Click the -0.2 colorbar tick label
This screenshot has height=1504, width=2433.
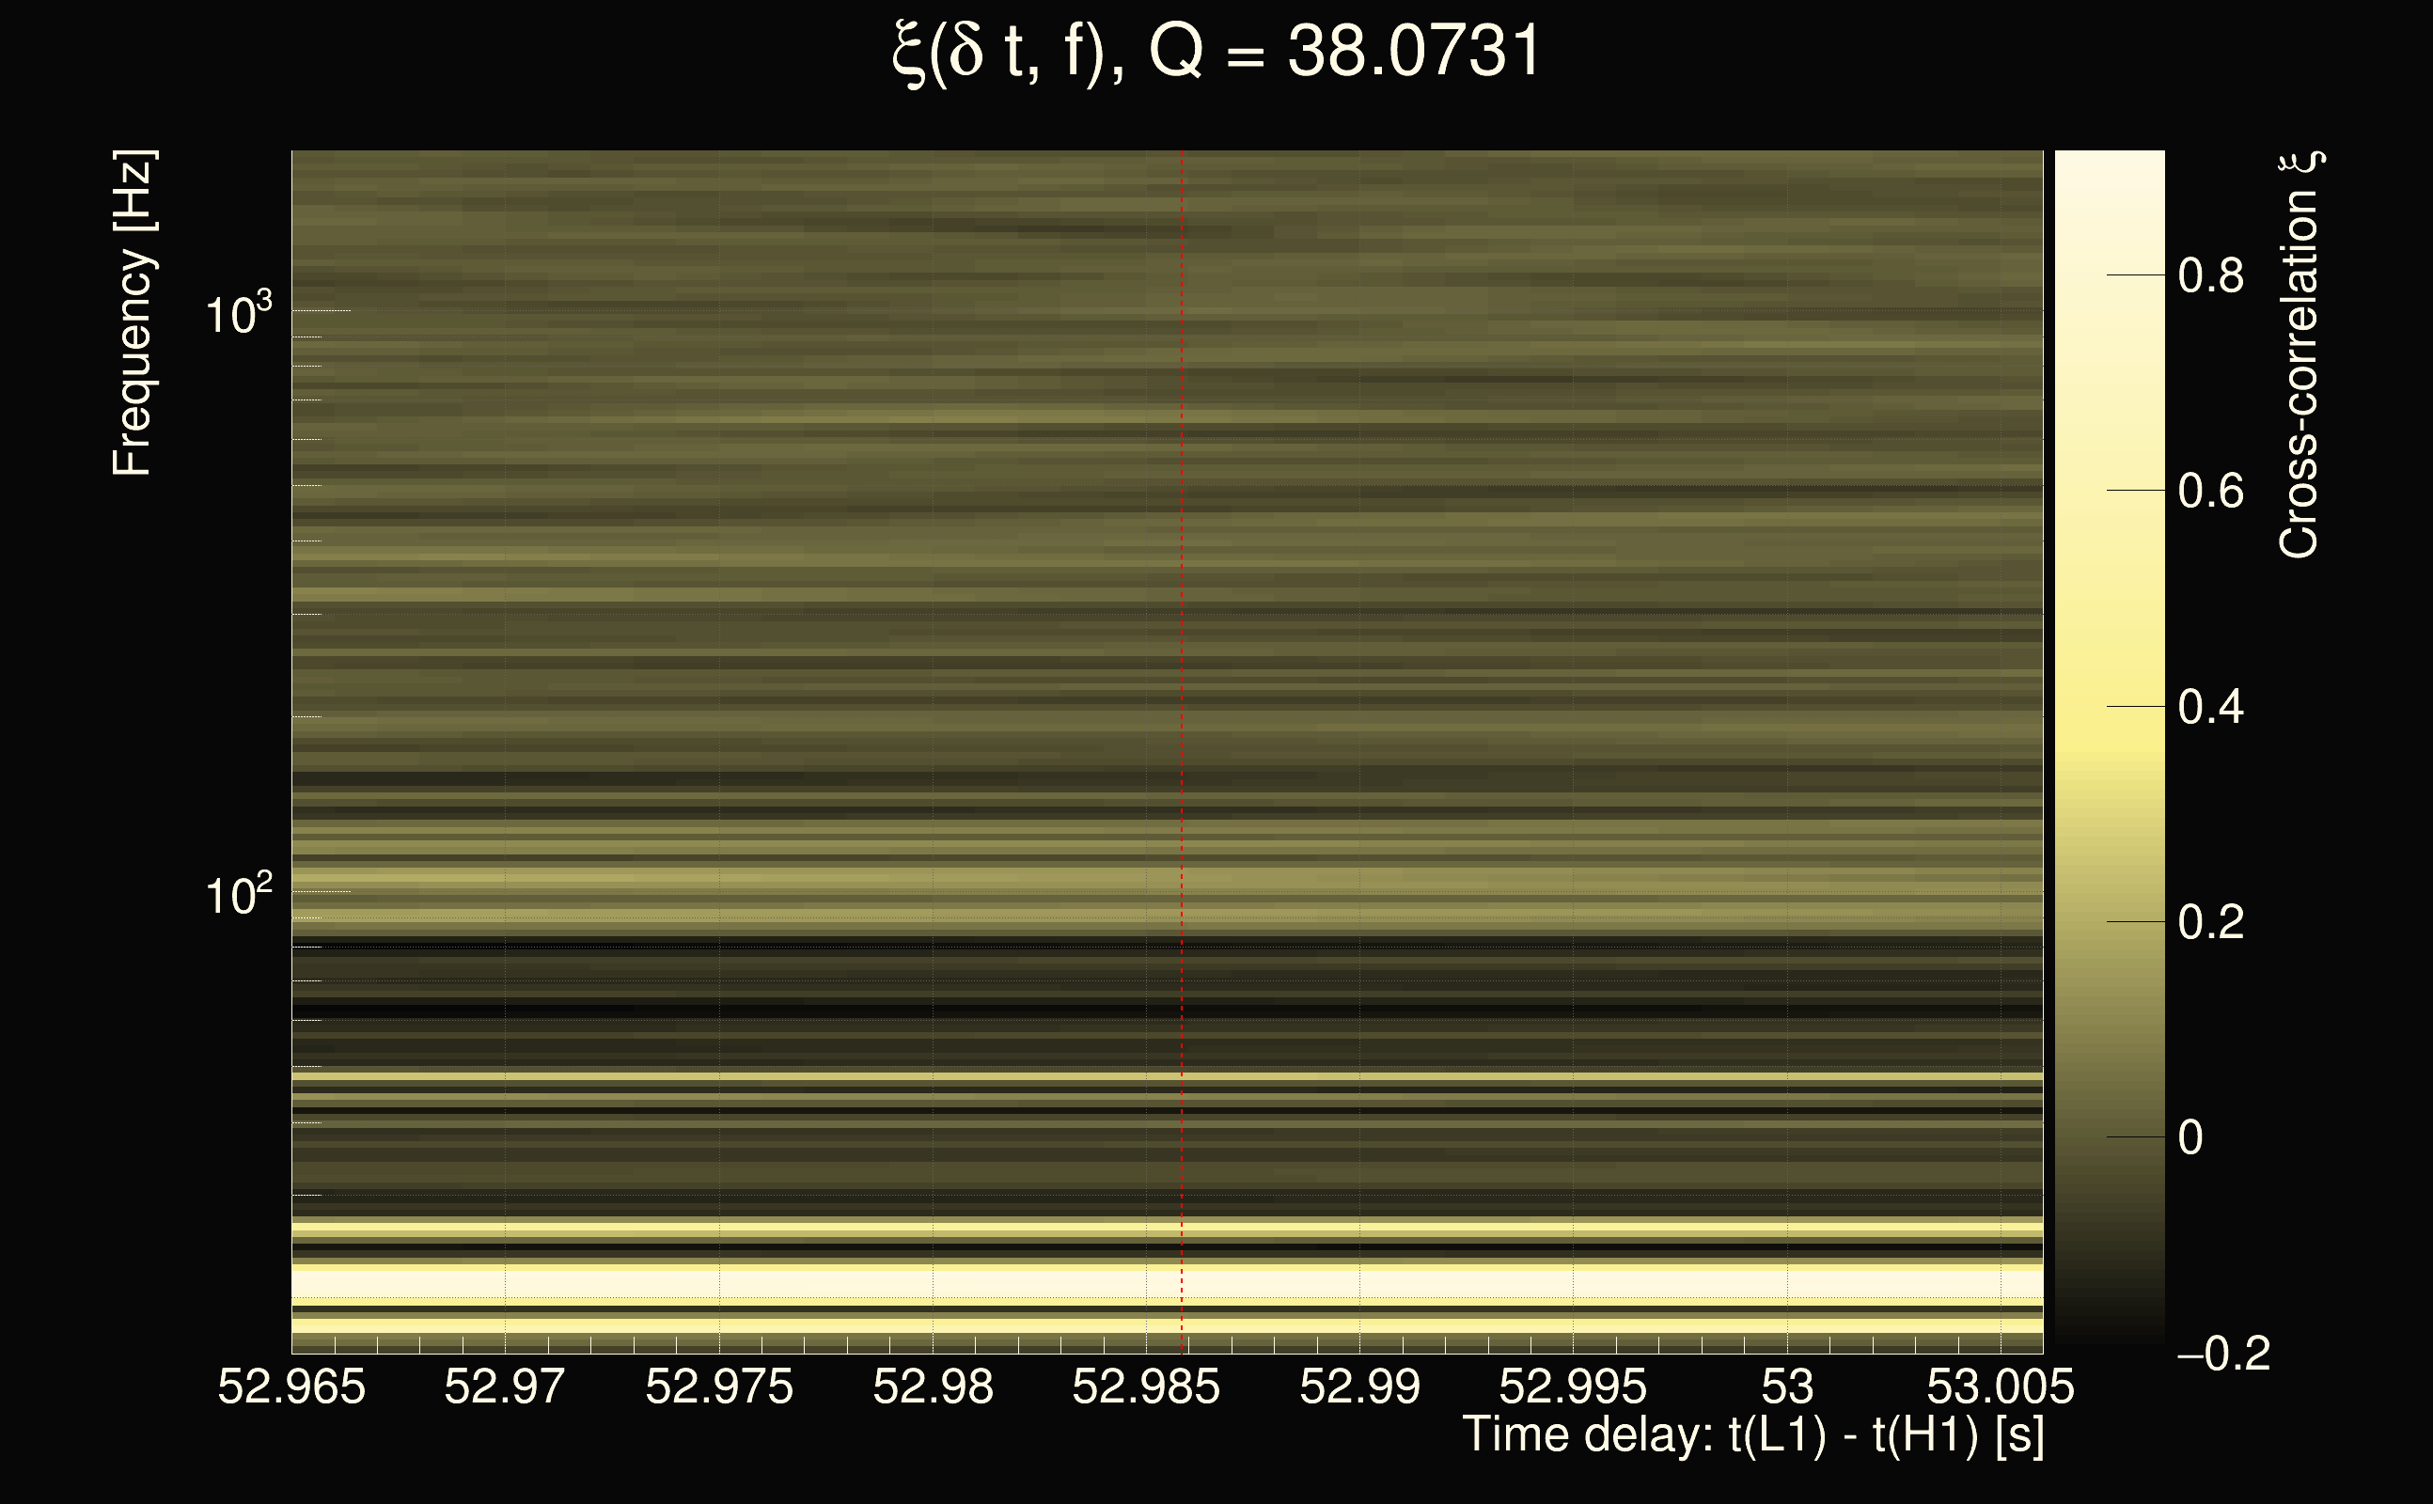pyautogui.click(x=2223, y=1354)
